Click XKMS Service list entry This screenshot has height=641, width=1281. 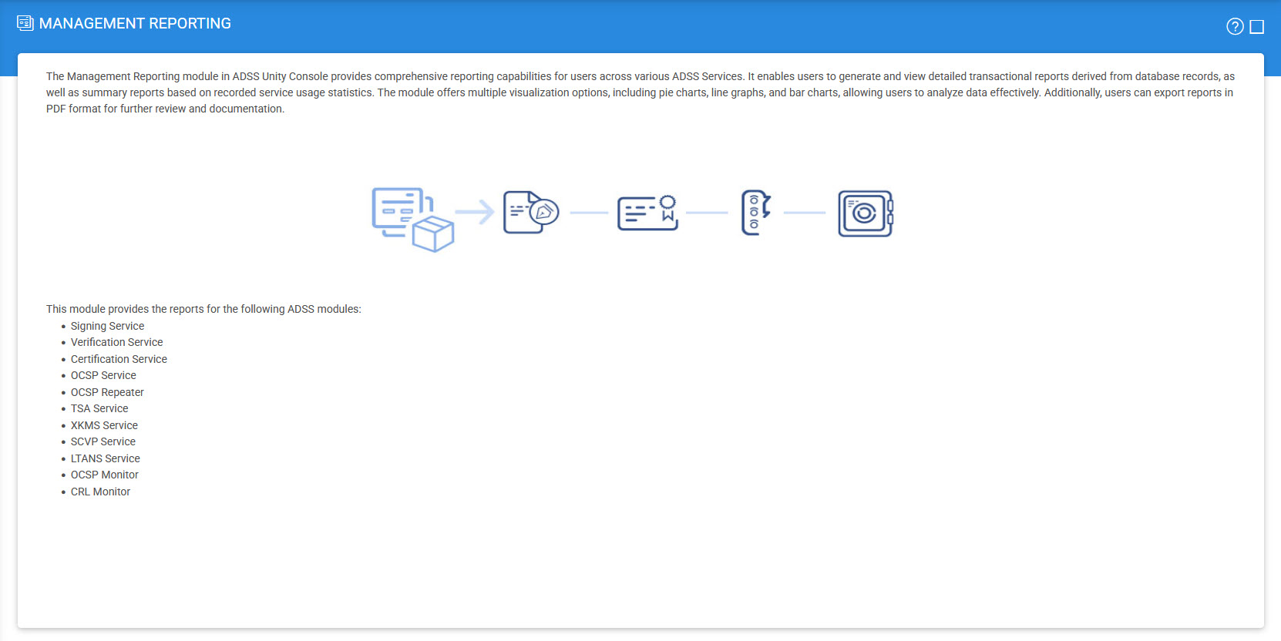[x=104, y=425]
